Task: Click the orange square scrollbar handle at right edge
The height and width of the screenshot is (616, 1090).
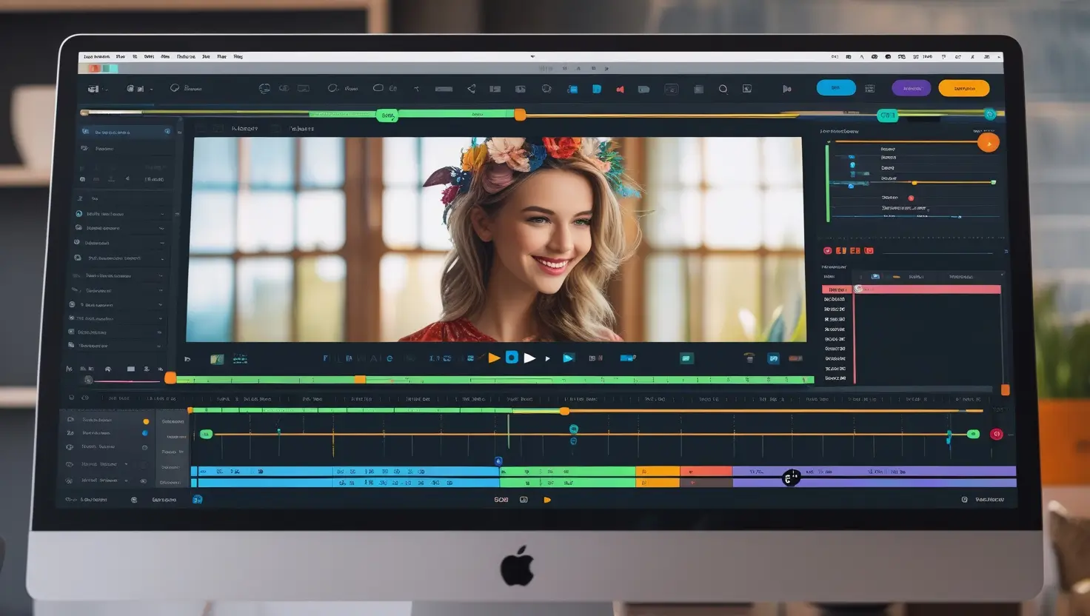Action: point(1005,389)
